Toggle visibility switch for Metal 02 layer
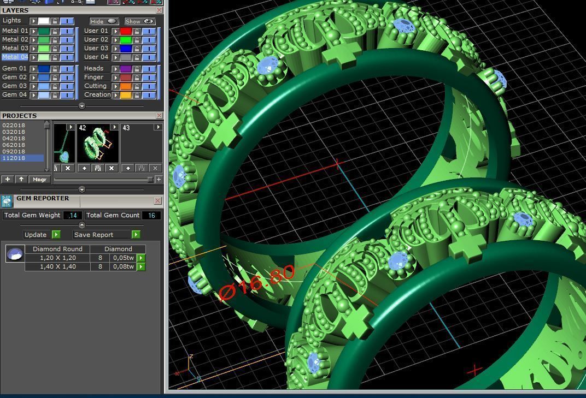 pos(67,40)
